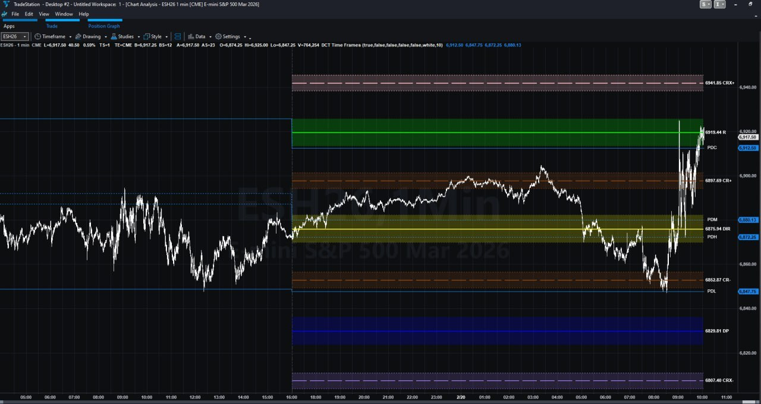Click the 6829.81 DP level label

pyautogui.click(x=717, y=331)
